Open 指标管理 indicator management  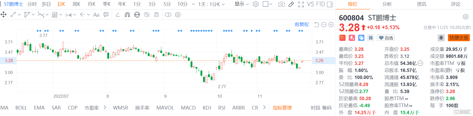click(282, 108)
